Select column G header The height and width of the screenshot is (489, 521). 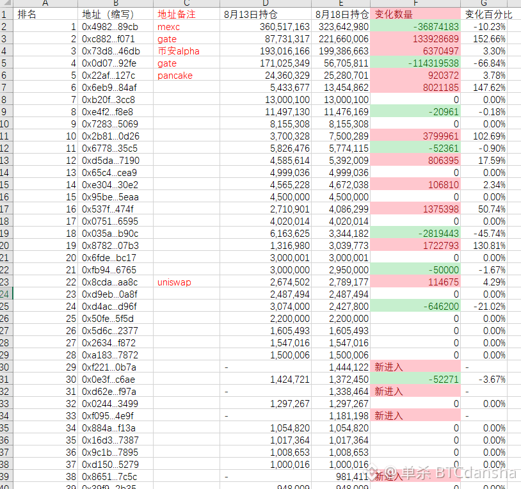[x=484, y=3]
